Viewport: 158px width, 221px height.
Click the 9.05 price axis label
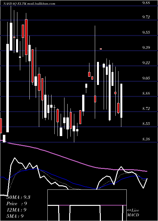click(146, 78)
